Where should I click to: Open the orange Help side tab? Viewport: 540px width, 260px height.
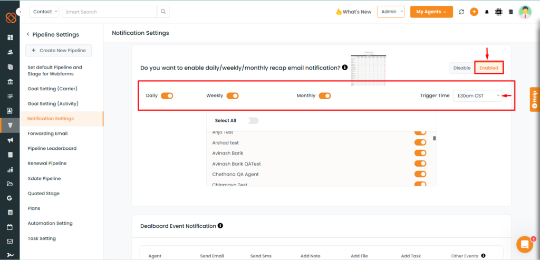[535, 100]
